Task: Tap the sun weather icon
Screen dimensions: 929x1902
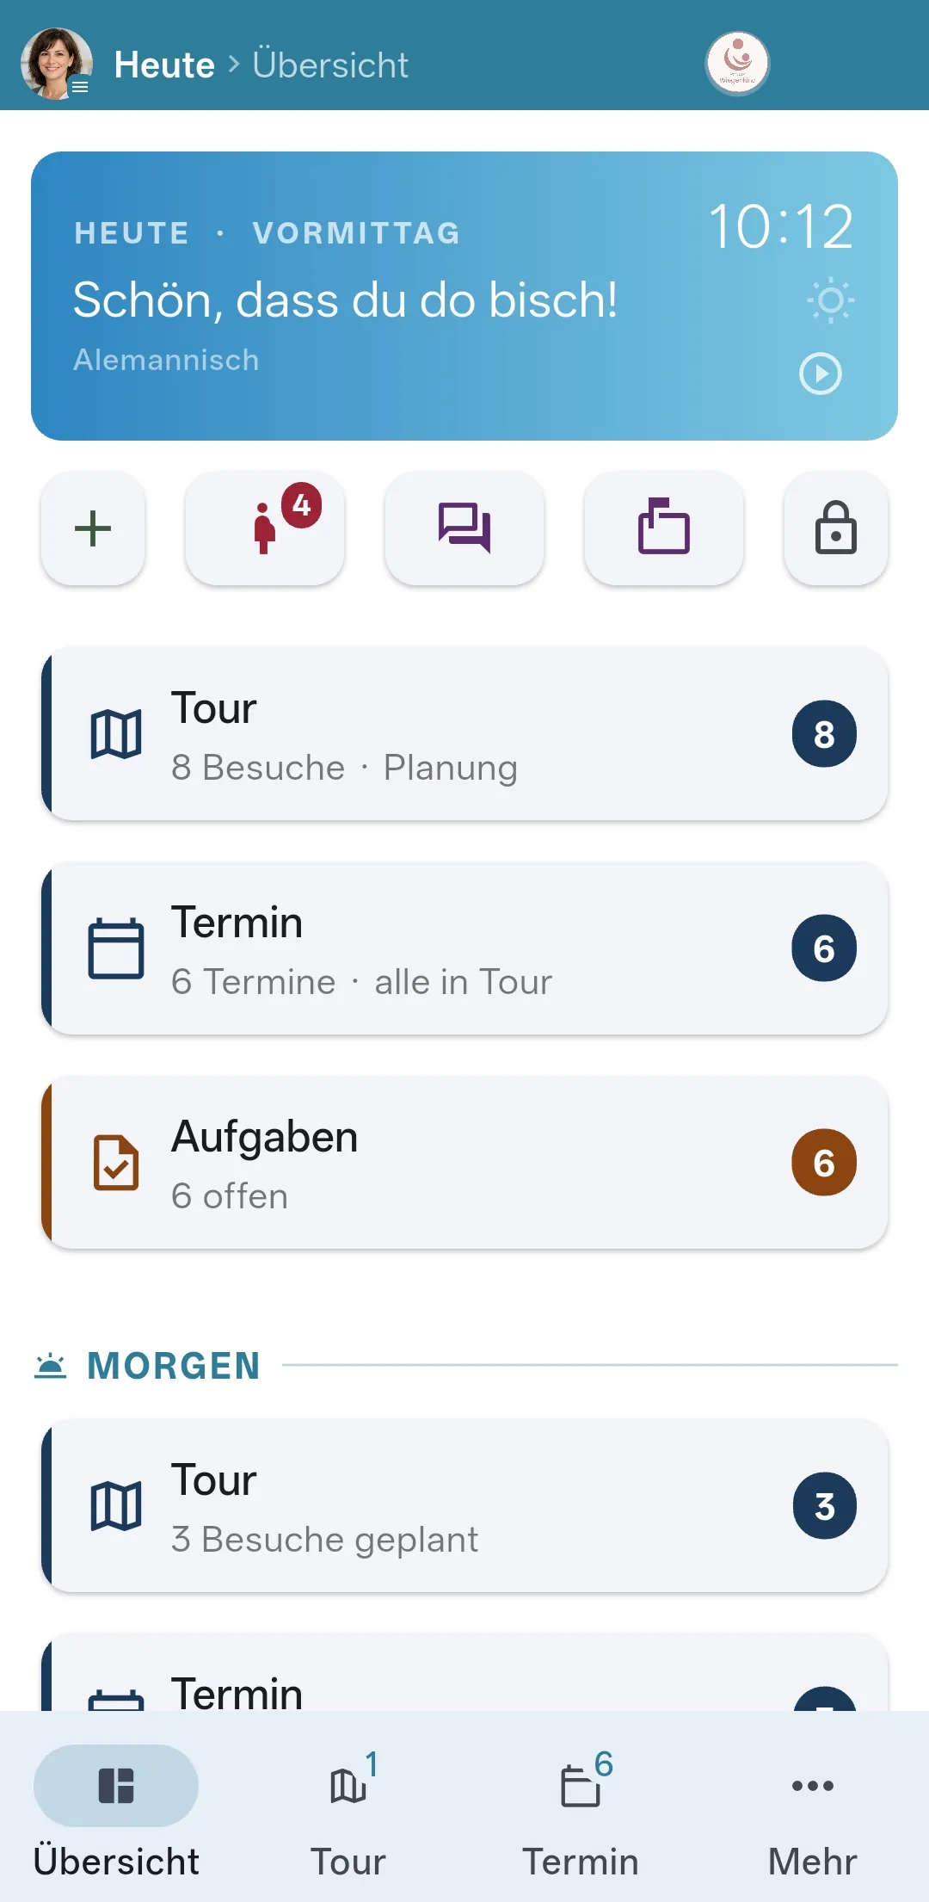Action: coord(830,300)
